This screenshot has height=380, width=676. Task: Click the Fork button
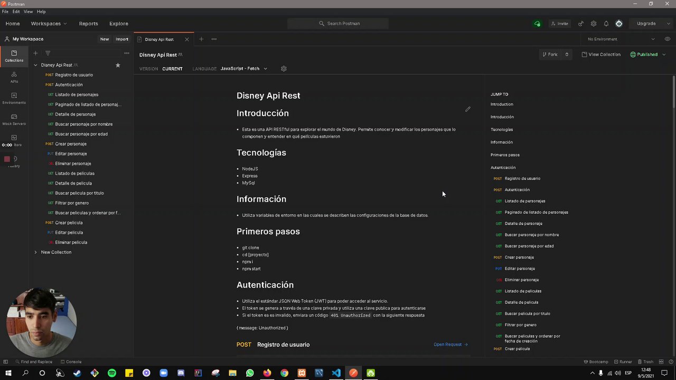click(x=549, y=54)
